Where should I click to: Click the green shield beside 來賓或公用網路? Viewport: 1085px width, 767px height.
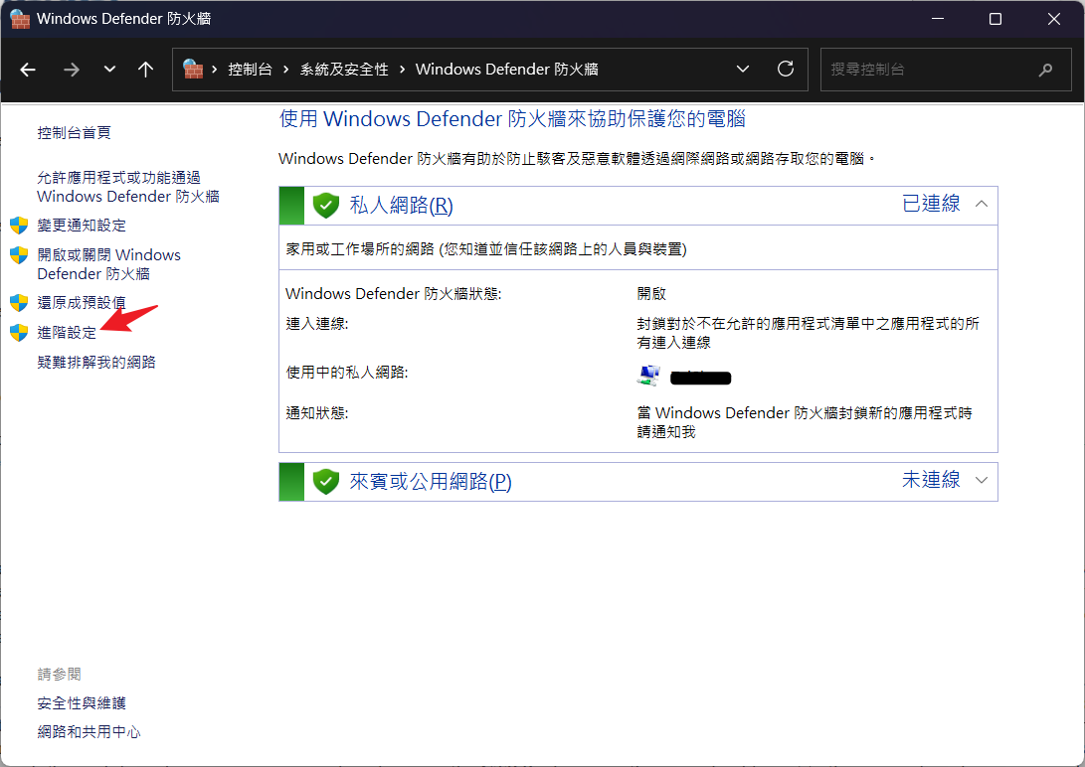point(326,482)
